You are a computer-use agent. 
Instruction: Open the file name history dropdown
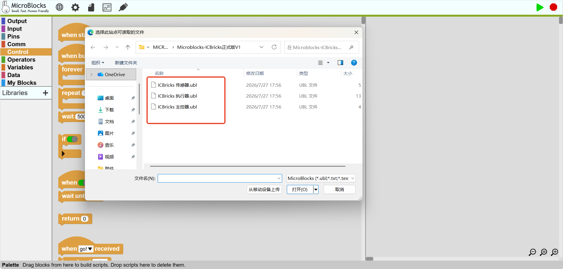[x=279, y=178]
